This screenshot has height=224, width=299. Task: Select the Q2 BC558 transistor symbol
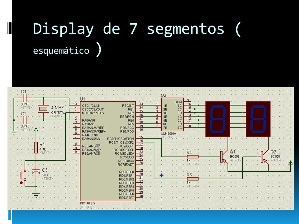(x=264, y=157)
